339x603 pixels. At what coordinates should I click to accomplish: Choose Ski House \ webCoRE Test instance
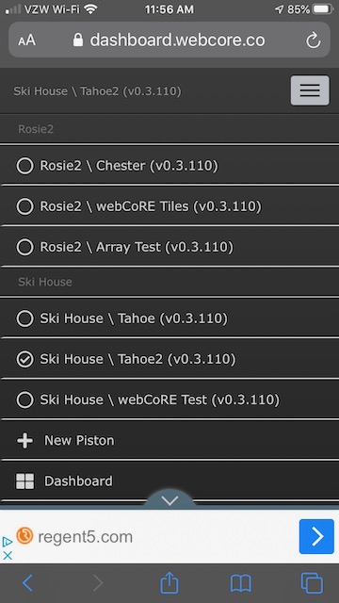coord(169,399)
